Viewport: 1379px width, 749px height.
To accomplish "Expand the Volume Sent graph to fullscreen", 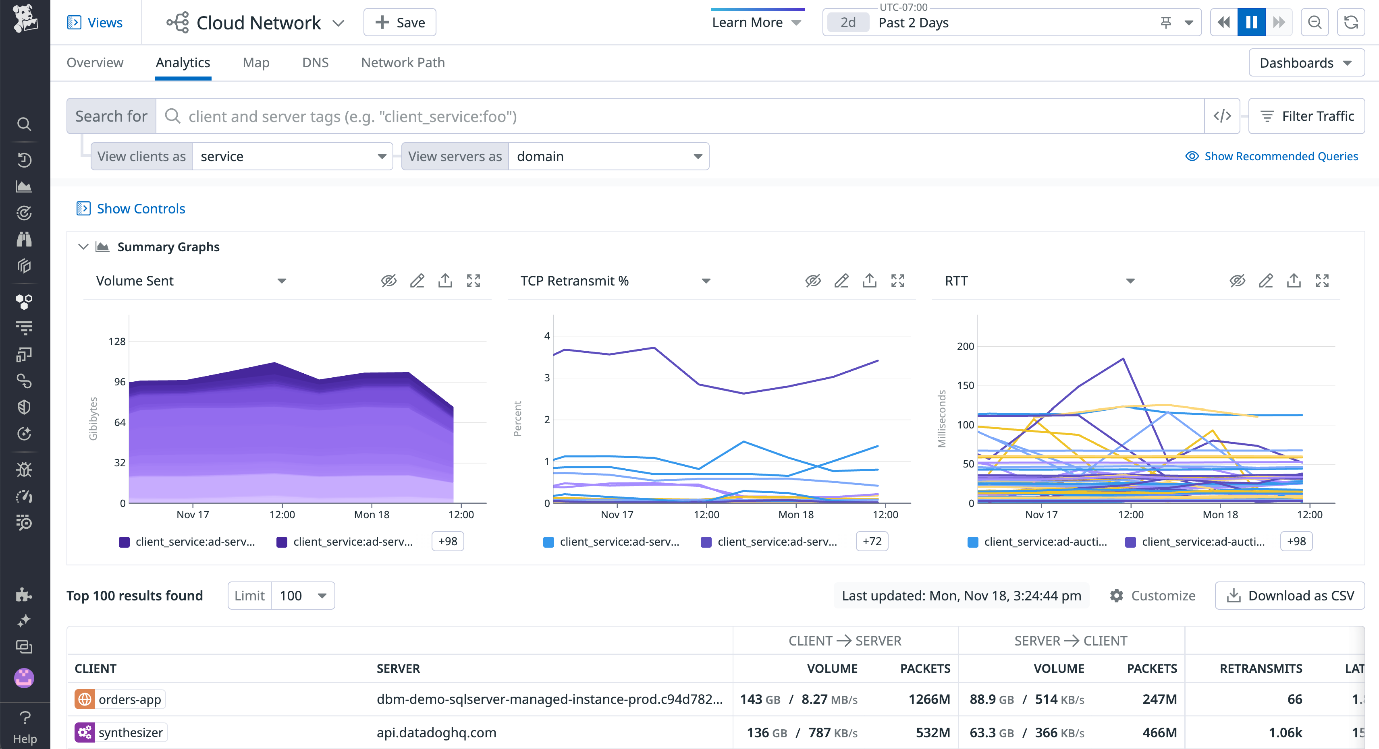I will 473,280.
